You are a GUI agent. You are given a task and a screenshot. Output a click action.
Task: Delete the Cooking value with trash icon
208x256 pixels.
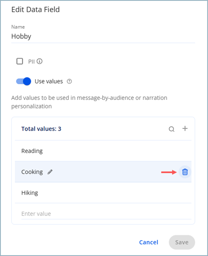(x=185, y=172)
